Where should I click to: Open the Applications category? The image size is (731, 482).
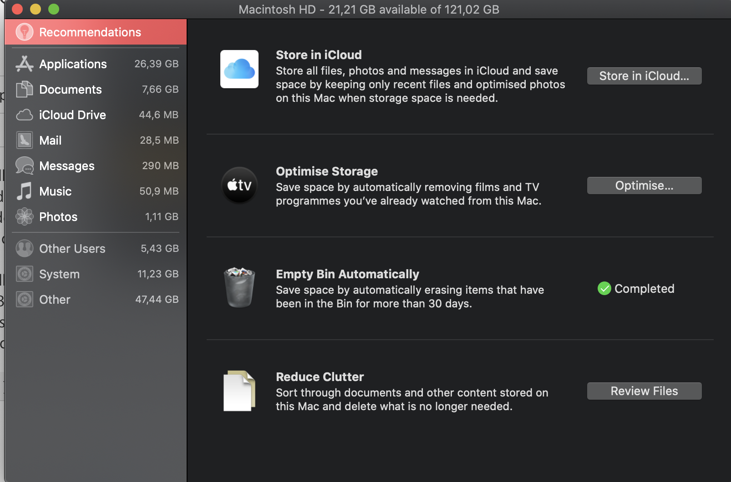(96, 64)
